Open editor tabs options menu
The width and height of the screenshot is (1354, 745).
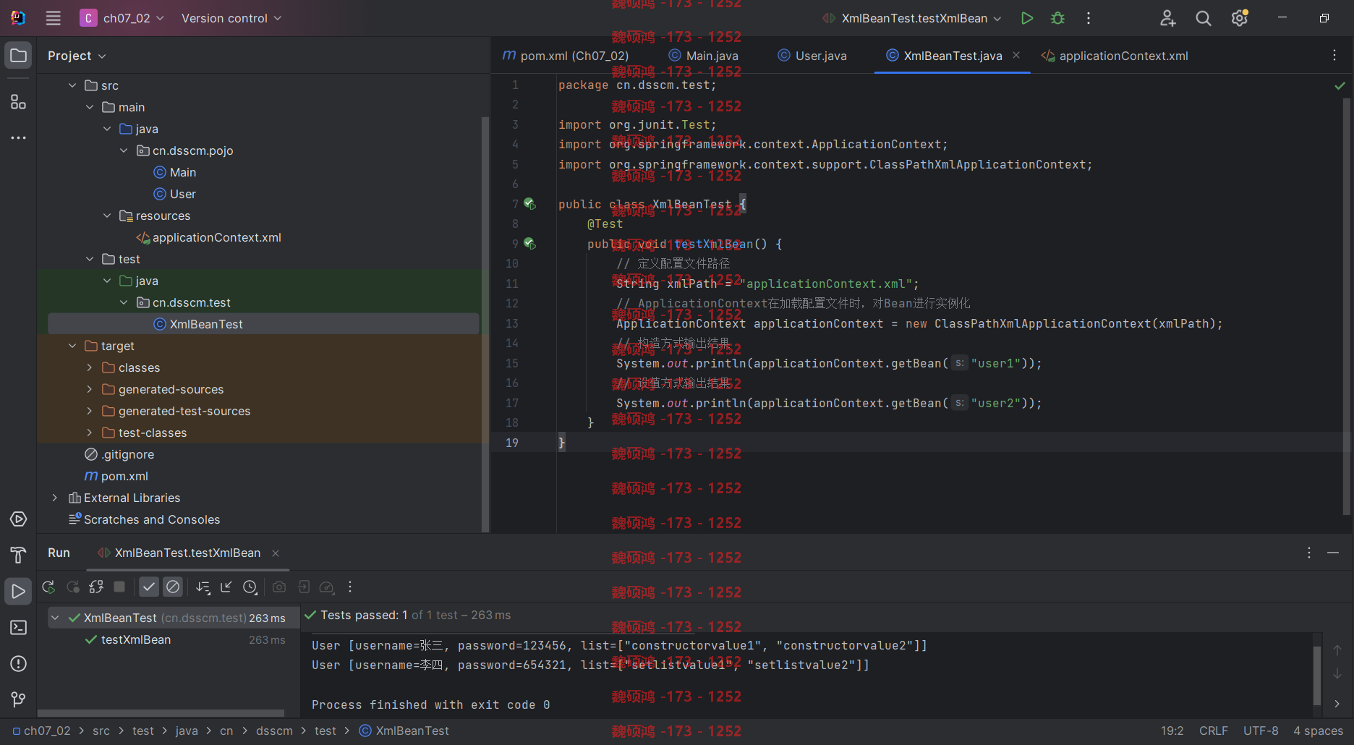pyautogui.click(x=1334, y=56)
